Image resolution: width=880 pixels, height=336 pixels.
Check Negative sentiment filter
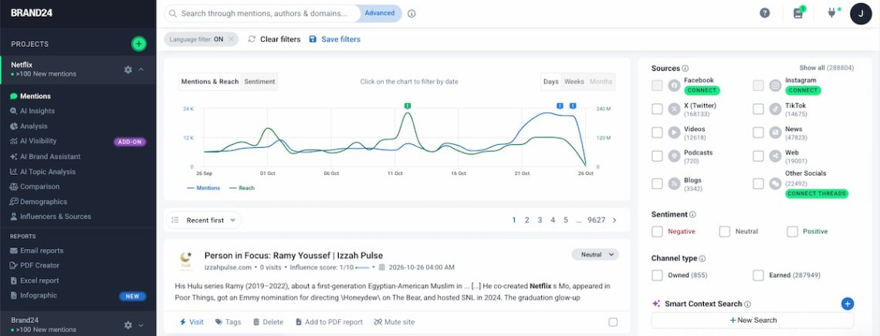pyautogui.click(x=657, y=231)
